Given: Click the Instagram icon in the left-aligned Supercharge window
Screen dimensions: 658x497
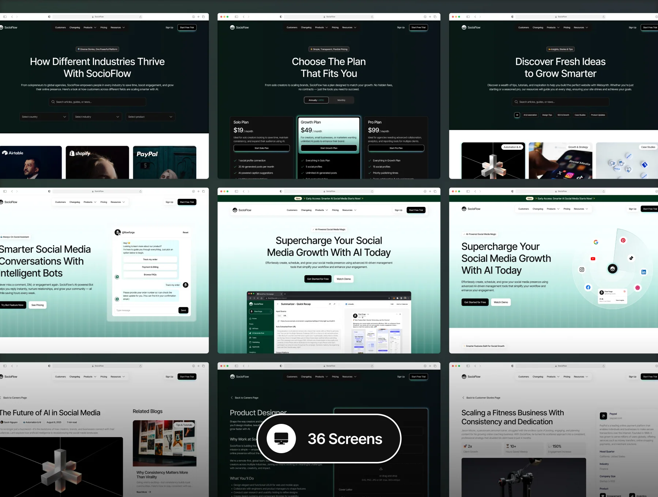Looking at the screenshot, I should (x=582, y=270).
